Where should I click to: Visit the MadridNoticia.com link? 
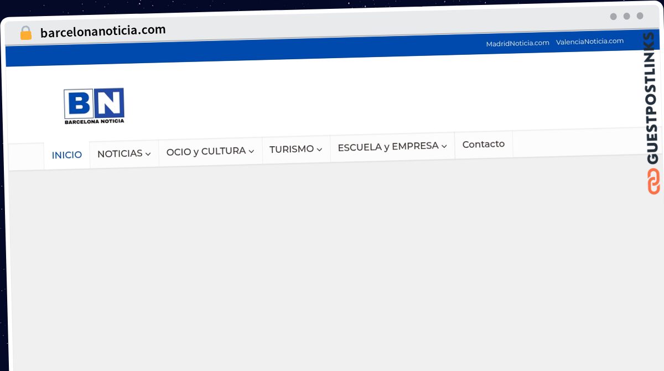click(x=518, y=43)
